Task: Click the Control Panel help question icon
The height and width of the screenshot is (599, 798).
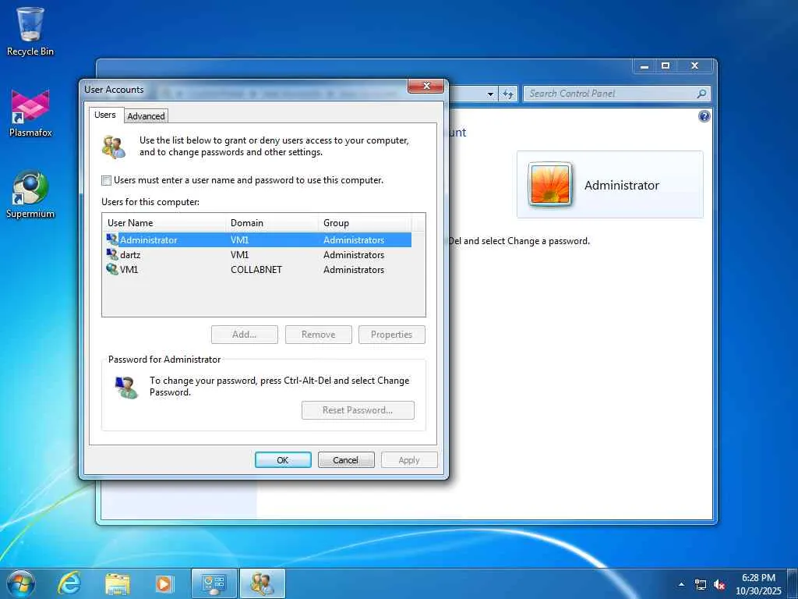Action: click(704, 116)
